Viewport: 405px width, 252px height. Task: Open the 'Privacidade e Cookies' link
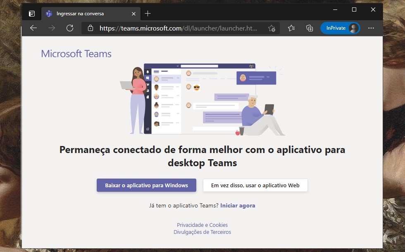(x=202, y=225)
